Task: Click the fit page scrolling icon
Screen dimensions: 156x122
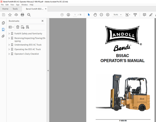Action: click(127, 15)
